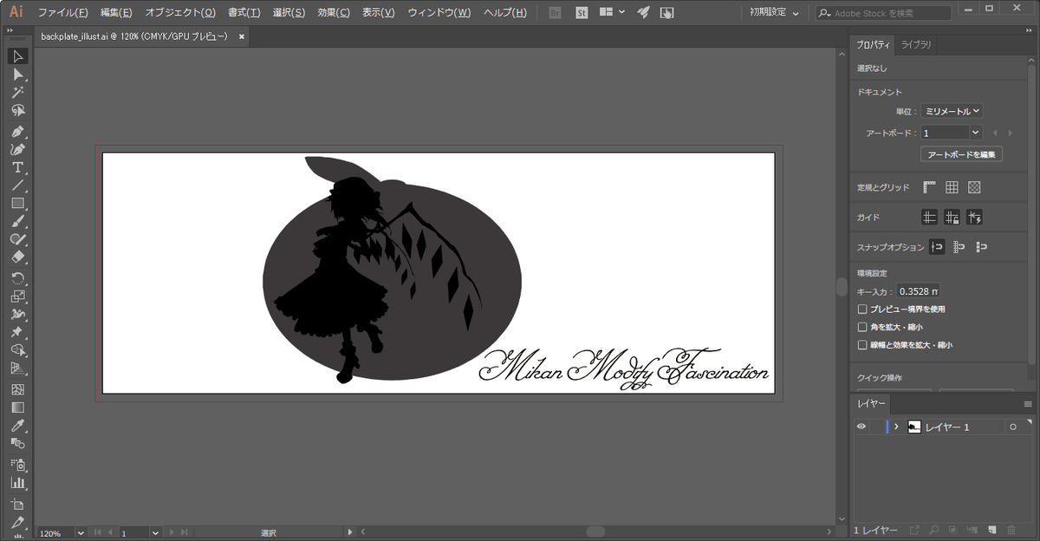
Task: Enable 角を拡大・縮小 checkbox
Action: [x=862, y=327]
